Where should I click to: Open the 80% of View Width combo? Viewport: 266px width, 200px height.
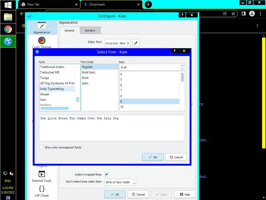pos(121,182)
